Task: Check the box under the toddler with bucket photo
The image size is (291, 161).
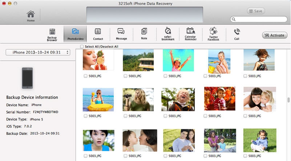Action: pyautogui.click(x=205, y=76)
